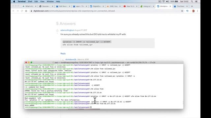Open the Terminal app menu
Screen dimensions: 211x118
21,1
